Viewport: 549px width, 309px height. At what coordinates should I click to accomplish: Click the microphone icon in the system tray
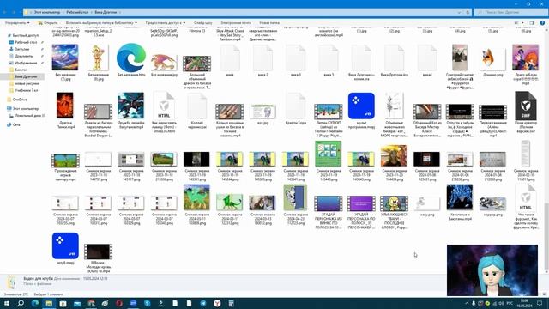click(474, 303)
